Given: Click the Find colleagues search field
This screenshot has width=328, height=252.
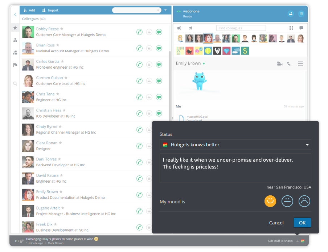Looking at the screenshot, I should (241, 28).
